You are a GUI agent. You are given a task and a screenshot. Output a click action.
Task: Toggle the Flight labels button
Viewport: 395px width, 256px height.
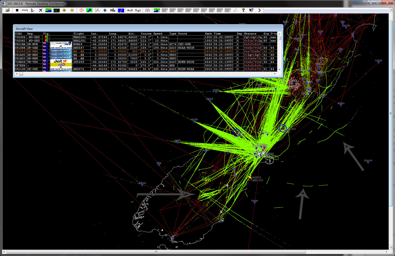pyautogui.click(x=138, y=10)
